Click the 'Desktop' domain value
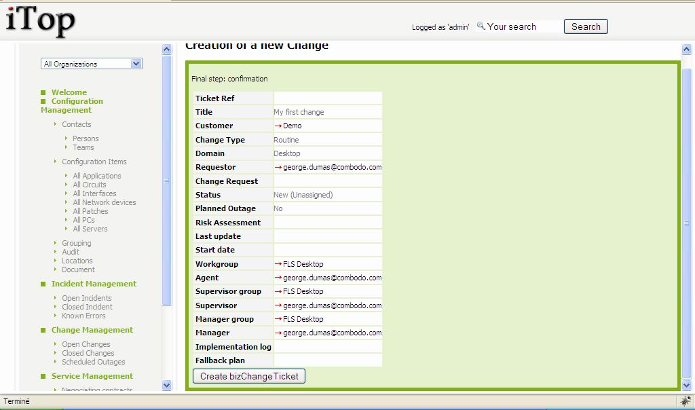The height and width of the screenshot is (410, 695). tap(287, 153)
